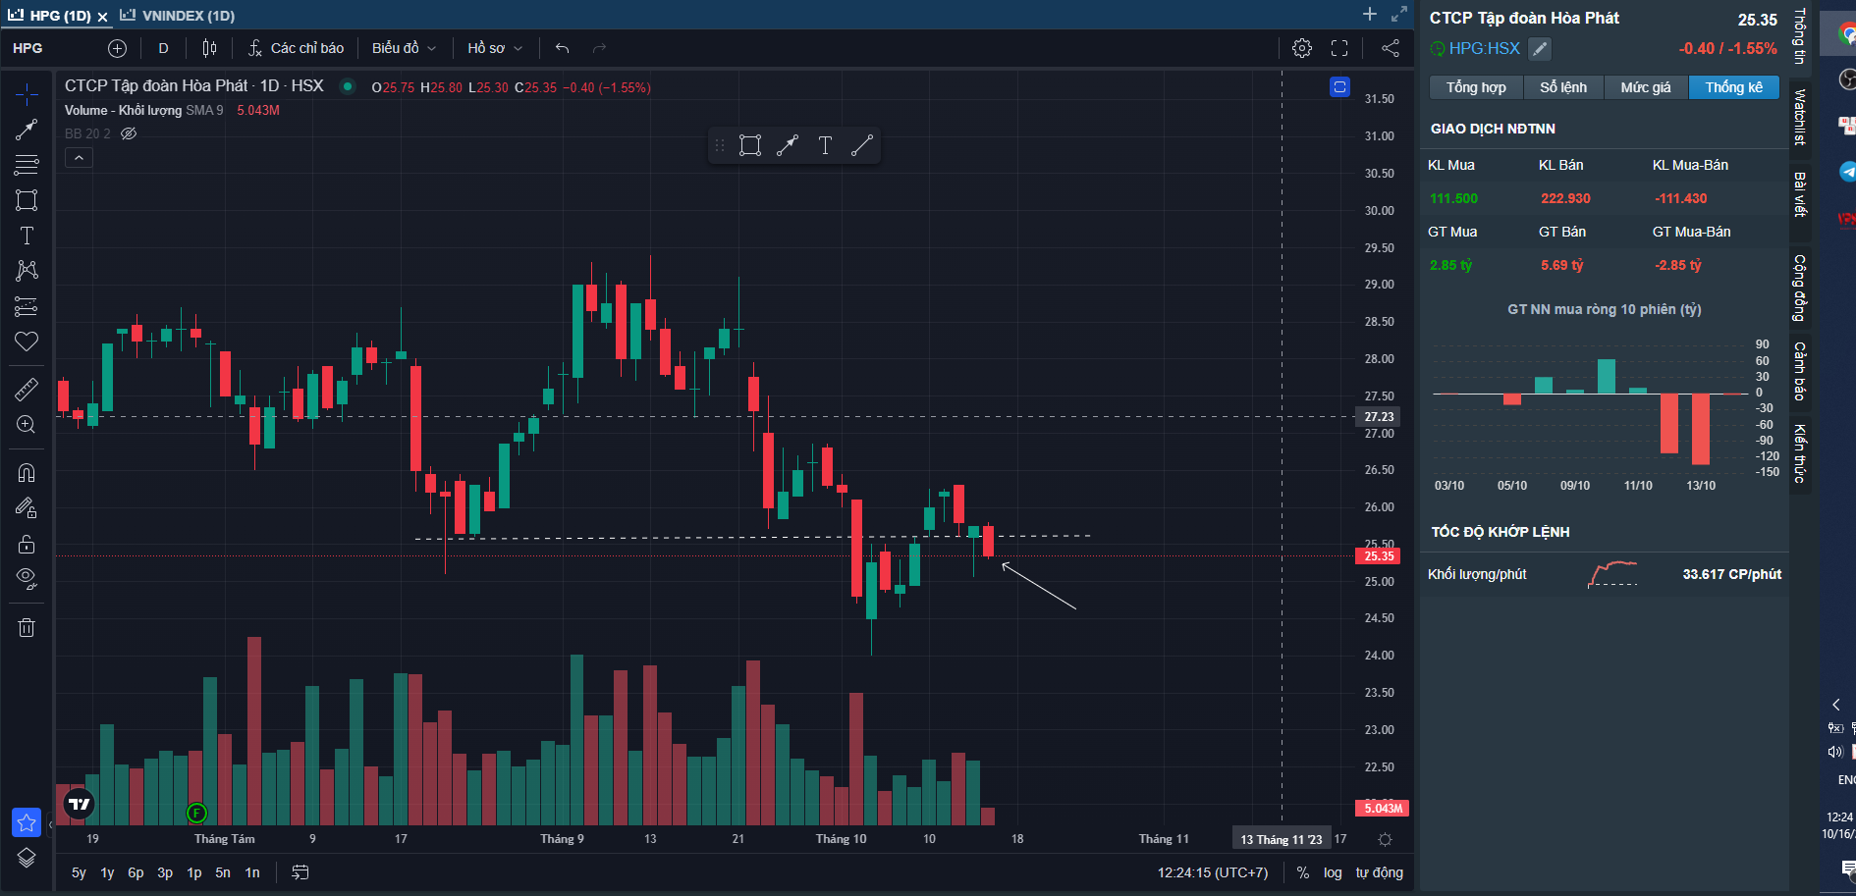
Task: Click the TradingView logo on the chart
Action: click(79, 805)
